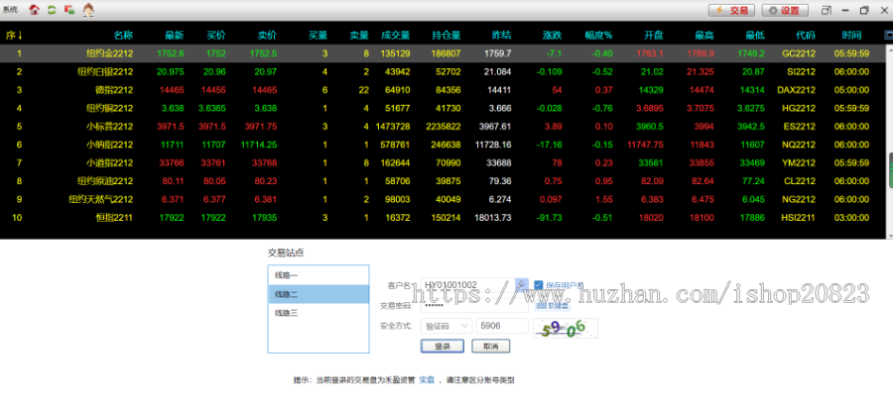Choose 线路一 in trading site list
Image resolution: width=893 pixels, height=405 pixels.
pyautogui.click(x=319, y=275)
